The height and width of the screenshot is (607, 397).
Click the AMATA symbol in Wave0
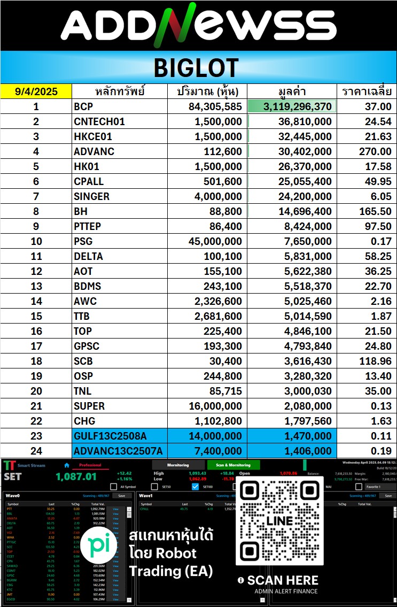coord(11,518)
